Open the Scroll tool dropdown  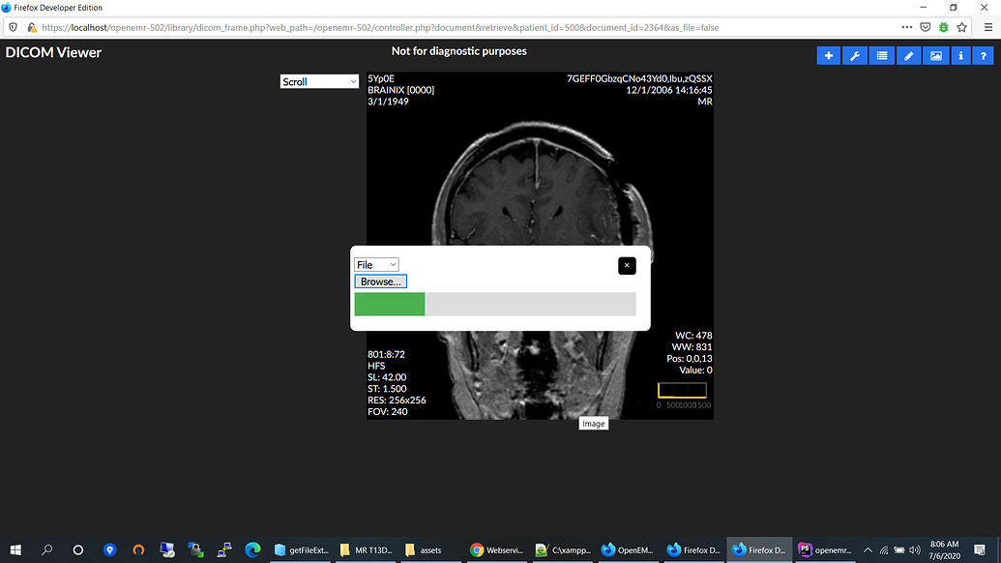pos(319,82)
